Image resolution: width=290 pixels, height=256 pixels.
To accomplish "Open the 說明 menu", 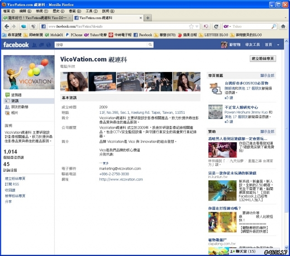I will [x=108, y=11].
